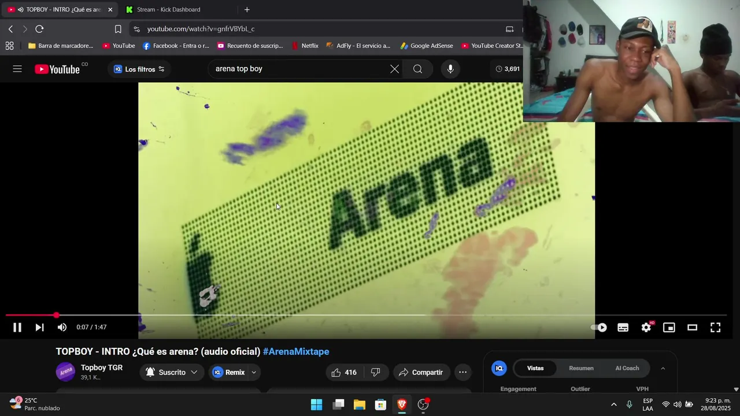
Task: Skip to the next video
Action: pyautogui.click(x=39, y=328)
